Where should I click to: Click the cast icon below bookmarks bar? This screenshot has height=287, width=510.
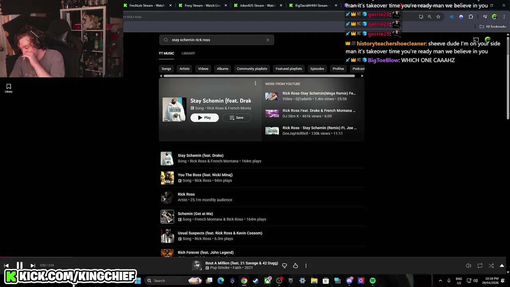476,40
